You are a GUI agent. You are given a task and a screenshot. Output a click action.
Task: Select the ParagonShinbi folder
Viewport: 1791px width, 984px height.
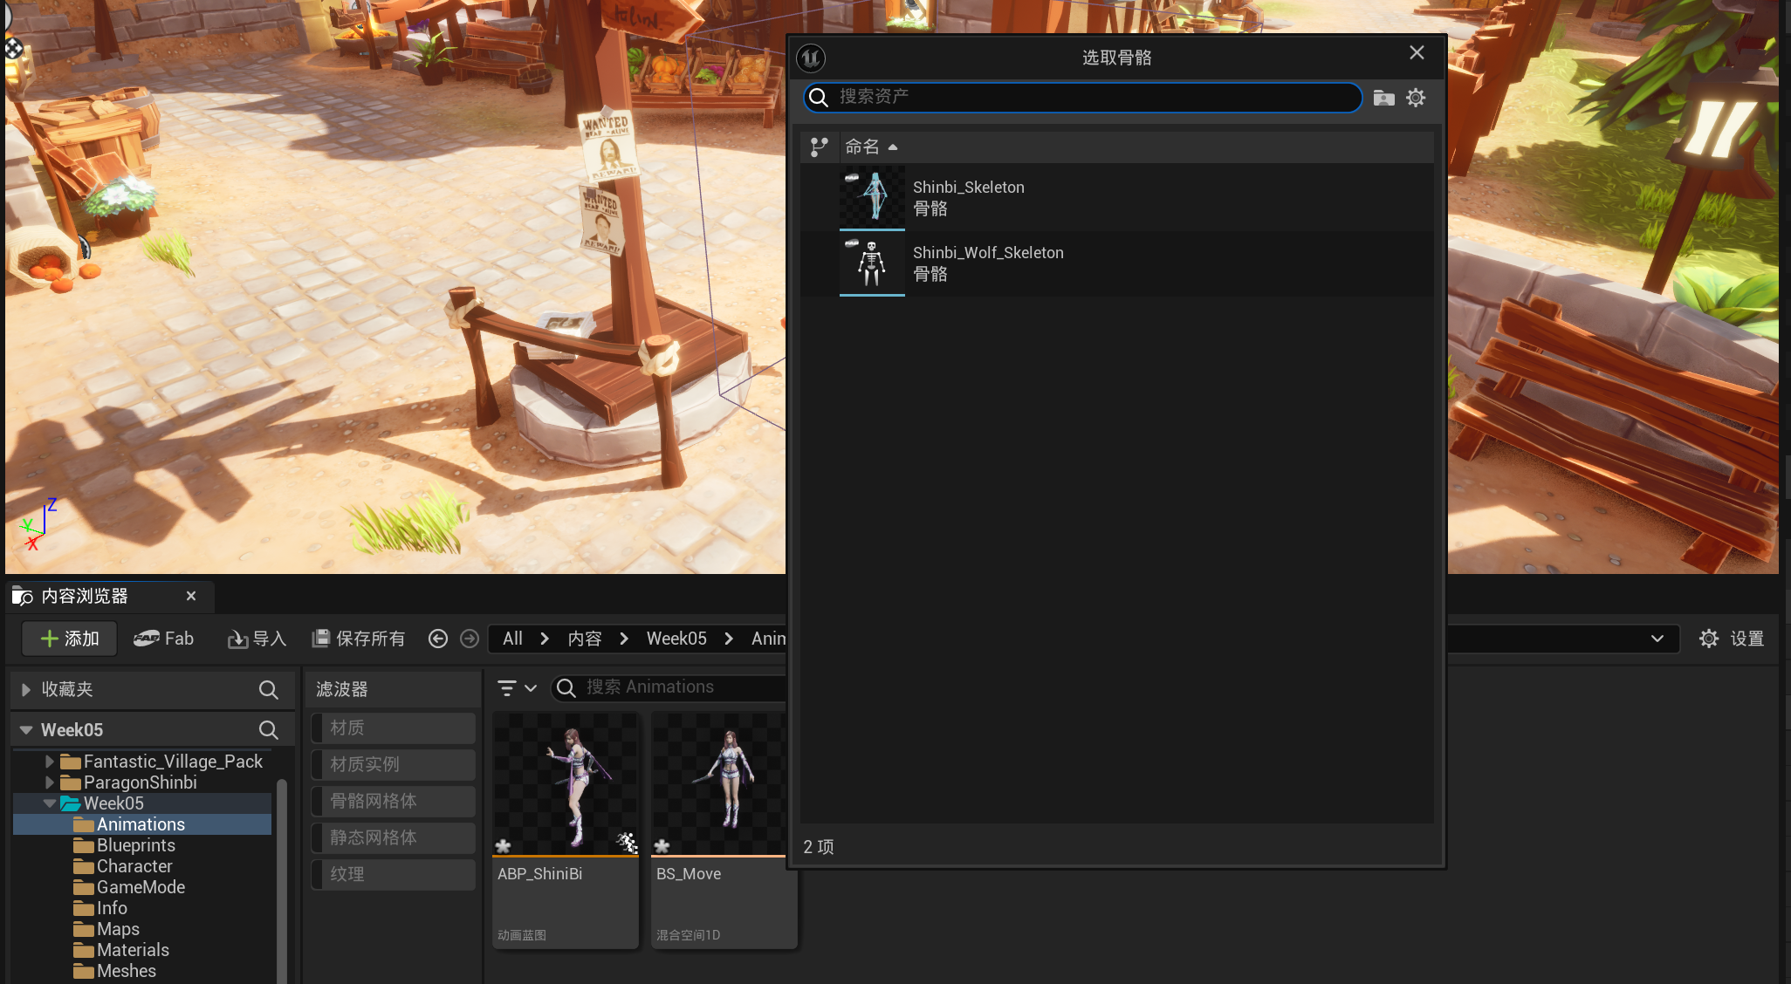(x=129, y=782)
